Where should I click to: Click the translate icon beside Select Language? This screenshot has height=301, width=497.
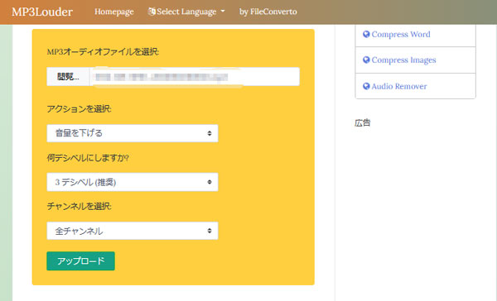152,12
